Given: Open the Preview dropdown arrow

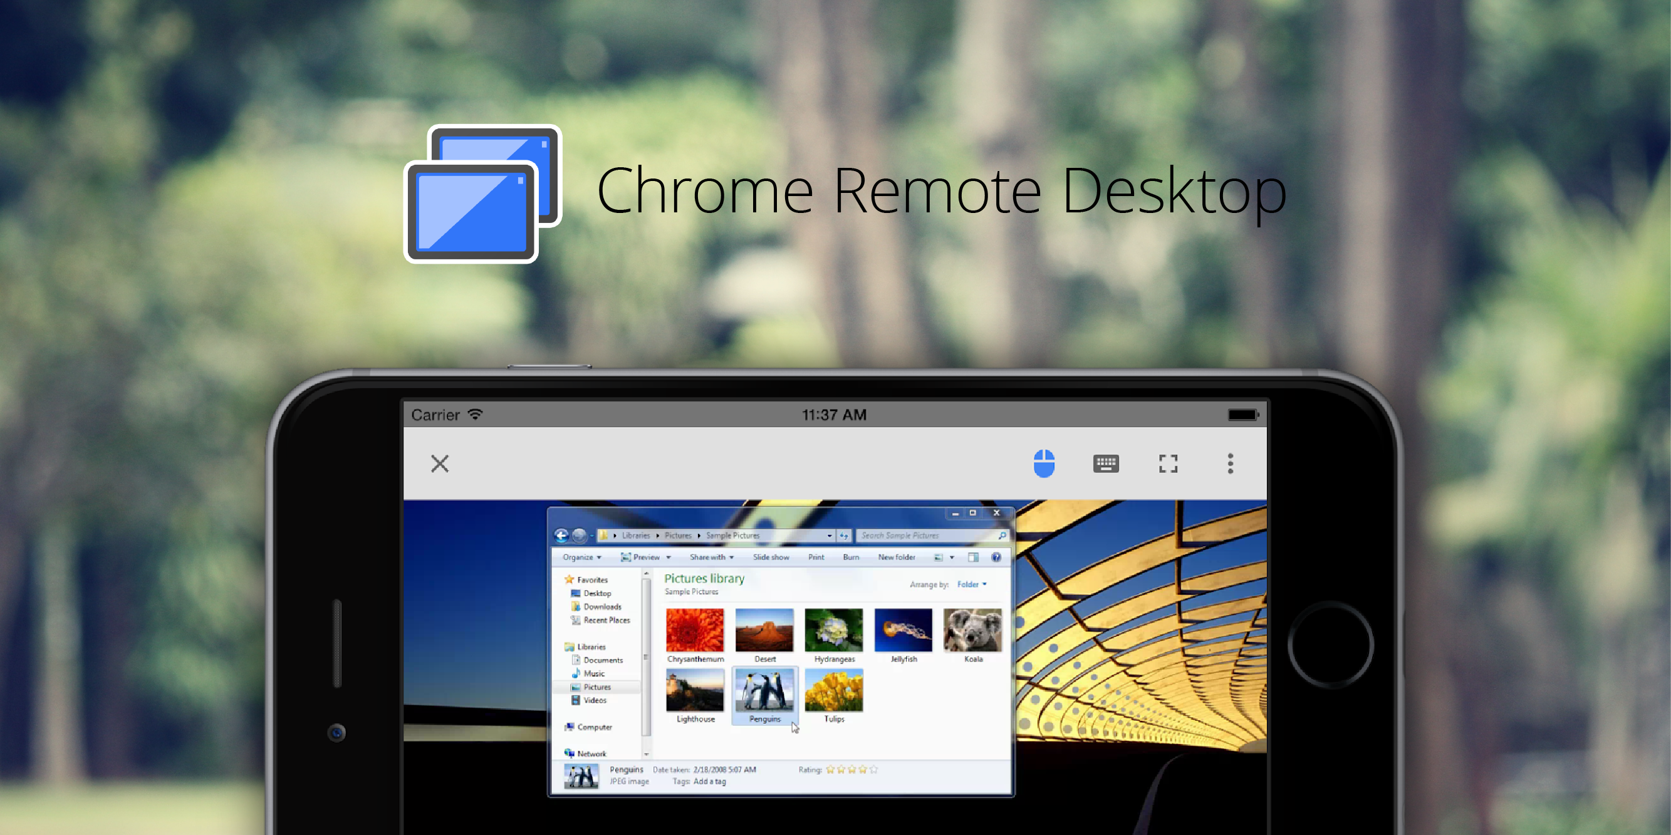Looking at the screenshot, I should (x=668, y=558).
